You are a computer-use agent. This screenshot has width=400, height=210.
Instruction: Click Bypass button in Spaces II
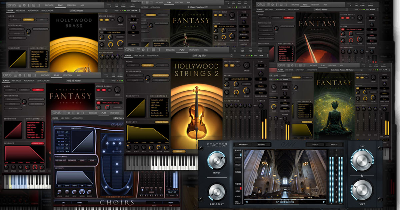click(315, 145)
